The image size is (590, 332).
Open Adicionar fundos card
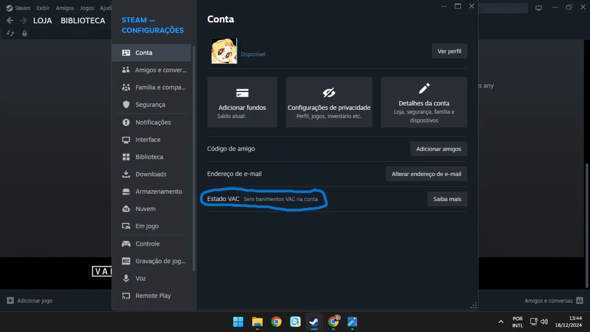point(242,102)
